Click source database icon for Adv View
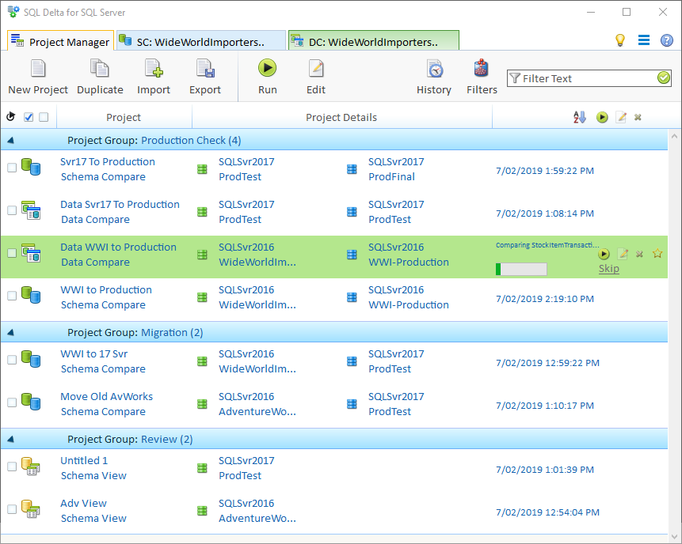 [202, 511]
